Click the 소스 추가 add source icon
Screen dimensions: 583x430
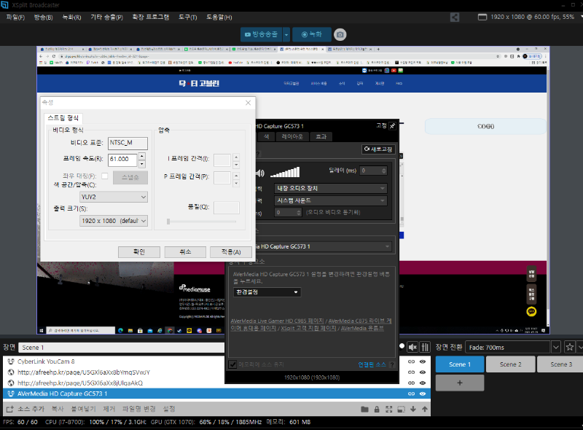pos(10,409)
